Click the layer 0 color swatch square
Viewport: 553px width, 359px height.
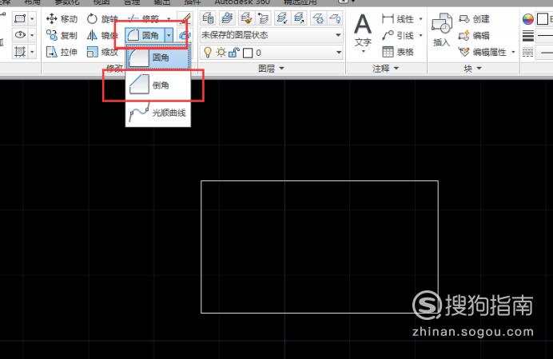click(248, 53)
